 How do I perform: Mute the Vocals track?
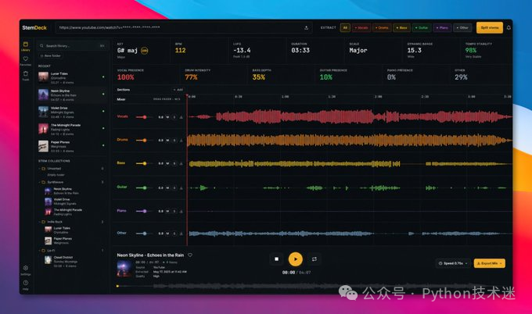coord(167,117)
